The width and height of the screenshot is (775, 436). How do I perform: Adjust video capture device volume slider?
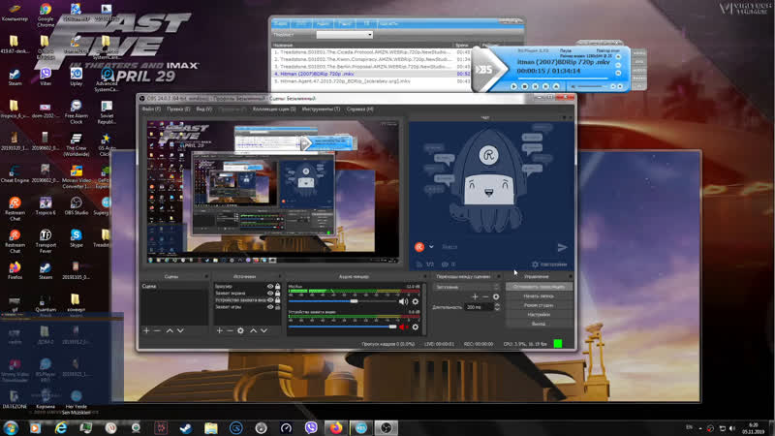point(342,327)
